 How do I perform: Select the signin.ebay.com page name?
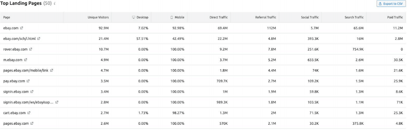point(16,92)
